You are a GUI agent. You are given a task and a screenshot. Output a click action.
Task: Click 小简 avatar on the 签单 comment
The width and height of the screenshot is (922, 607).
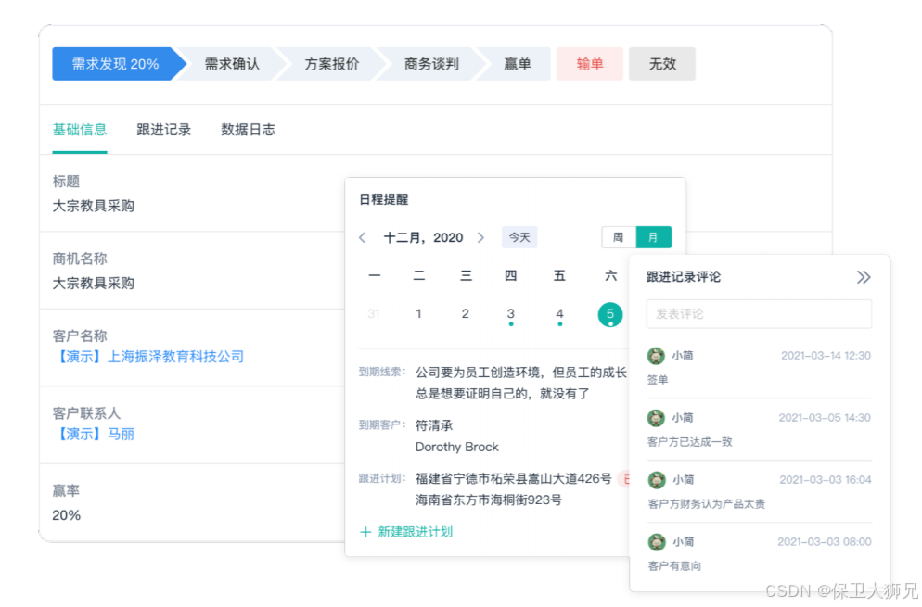click(656, 356)
